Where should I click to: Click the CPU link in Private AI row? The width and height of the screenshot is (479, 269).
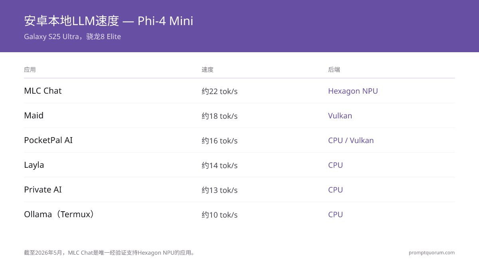pyautogui.click(x=335, y=190)
